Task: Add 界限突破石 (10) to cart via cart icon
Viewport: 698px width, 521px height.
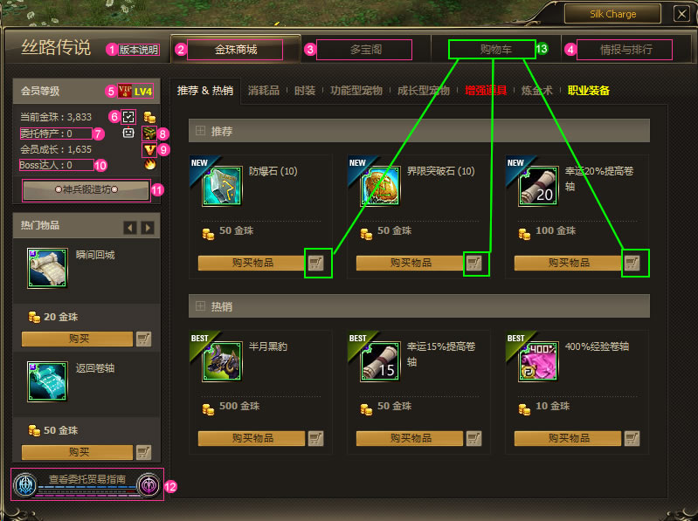Action: pos(473,263)
